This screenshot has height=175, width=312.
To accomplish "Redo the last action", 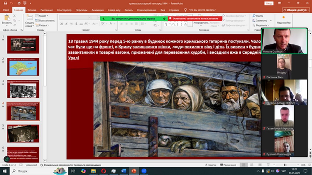I will [19, 4].
